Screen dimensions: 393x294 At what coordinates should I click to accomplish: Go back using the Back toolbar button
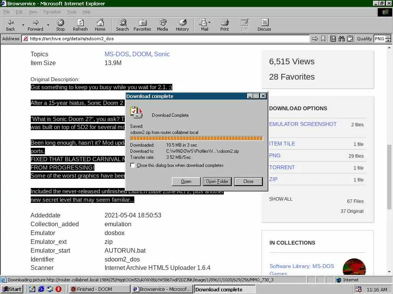(10, 25)
